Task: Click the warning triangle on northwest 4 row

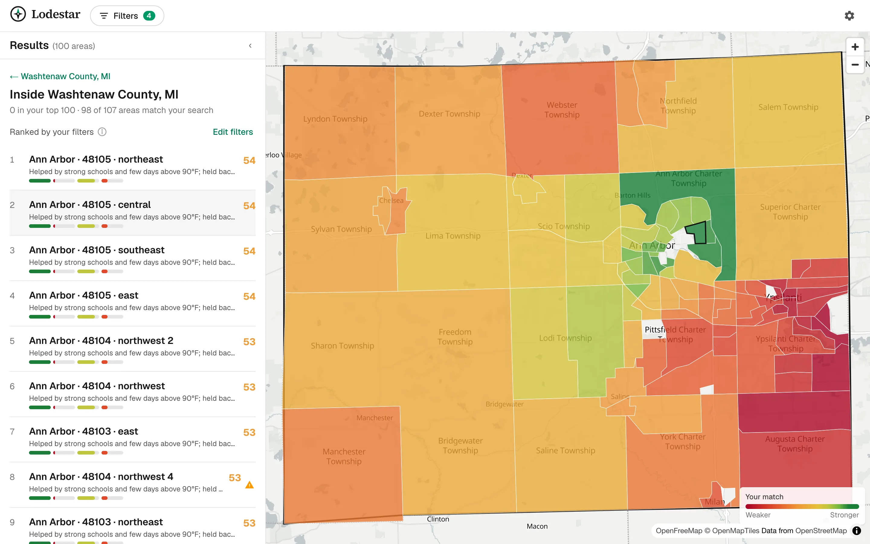Action: point(249,485)
